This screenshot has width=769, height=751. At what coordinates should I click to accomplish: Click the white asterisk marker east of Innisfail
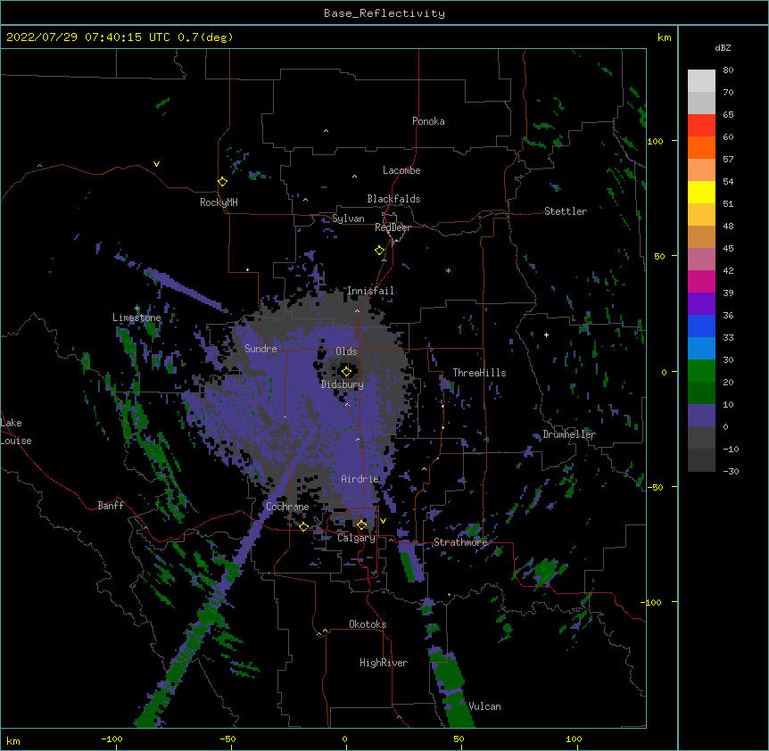pyautogui.click(x=448, y=270)
